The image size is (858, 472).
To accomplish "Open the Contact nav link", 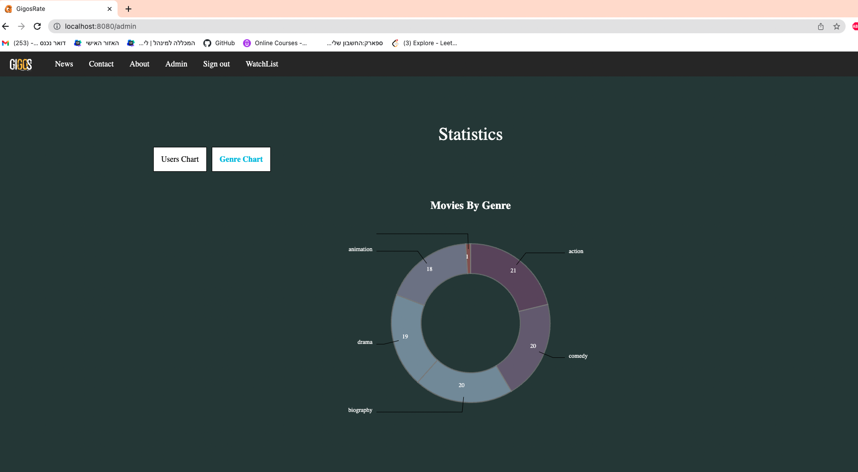I will 101,64.
